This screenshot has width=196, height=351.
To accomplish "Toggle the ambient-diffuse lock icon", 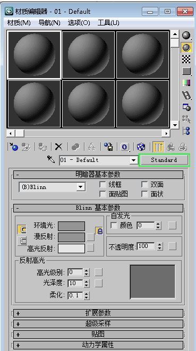I will tap(99, 231).
